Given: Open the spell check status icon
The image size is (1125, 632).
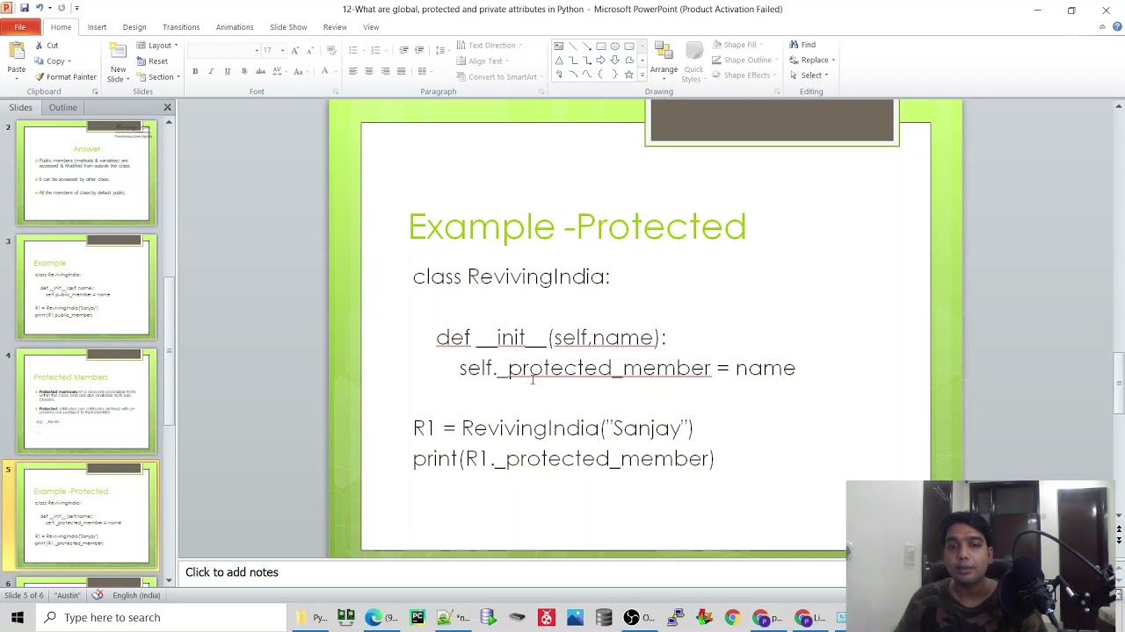Looking at the screenshot, I should pyautogui.click(x=98, y=595).
